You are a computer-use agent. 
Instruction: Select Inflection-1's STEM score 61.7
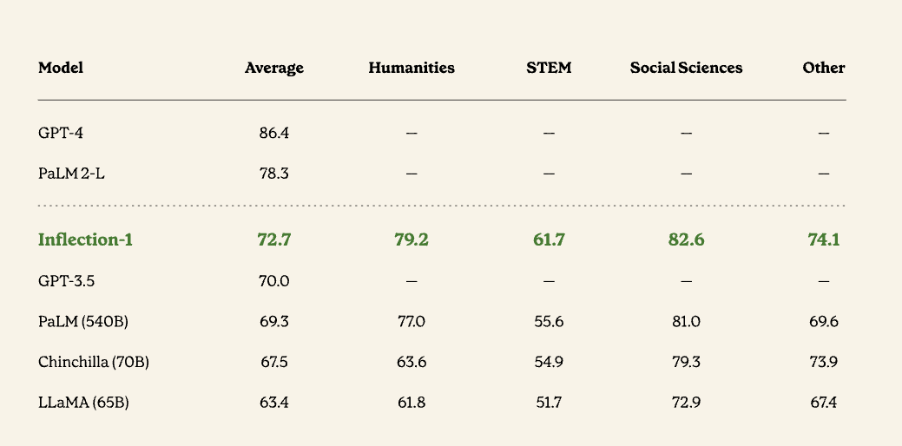(x=549, y=239)
